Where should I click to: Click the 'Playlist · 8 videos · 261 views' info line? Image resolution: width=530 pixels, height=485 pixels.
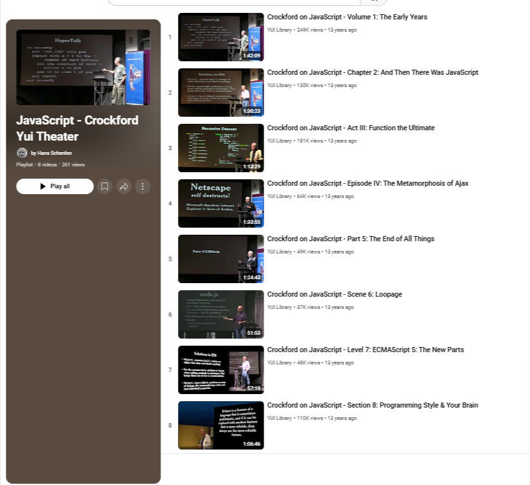(x=50, y=164)
